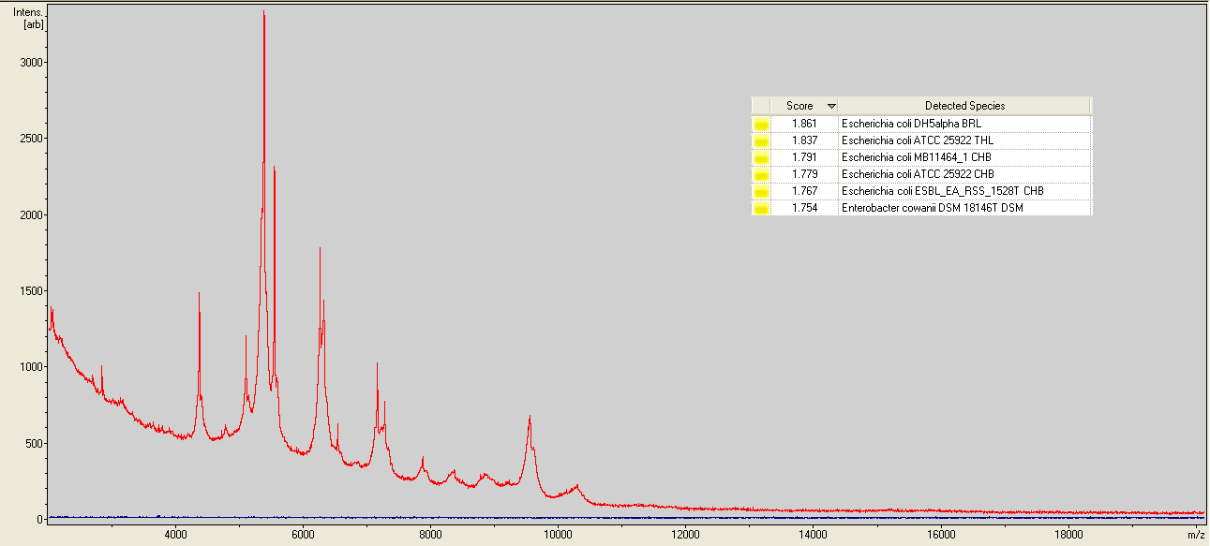This screenshot has height=546, width=1210.
Task: Click the empty header cell left of Score
Action: pyautogui.click(x=760, y=106)
